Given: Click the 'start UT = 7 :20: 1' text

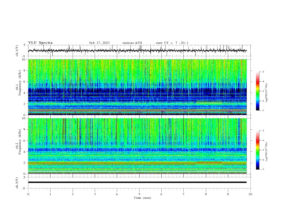Looking at the screenshot, I should tap(172, 43).
